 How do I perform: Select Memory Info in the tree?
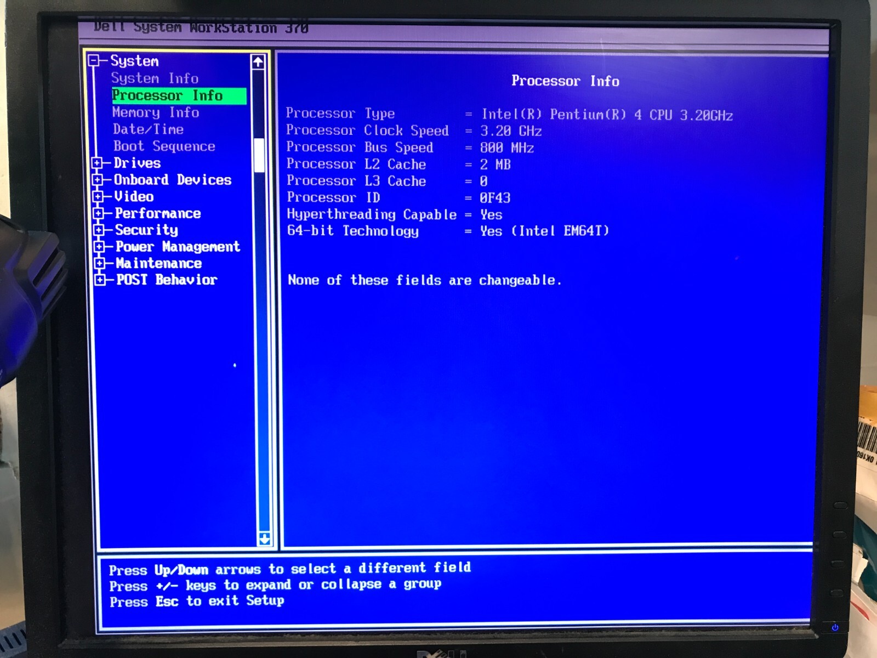point(155,112)
